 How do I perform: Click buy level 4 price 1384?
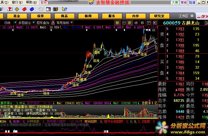(x=180, y=73)
